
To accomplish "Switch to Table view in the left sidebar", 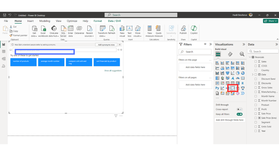I will (4, 51).
